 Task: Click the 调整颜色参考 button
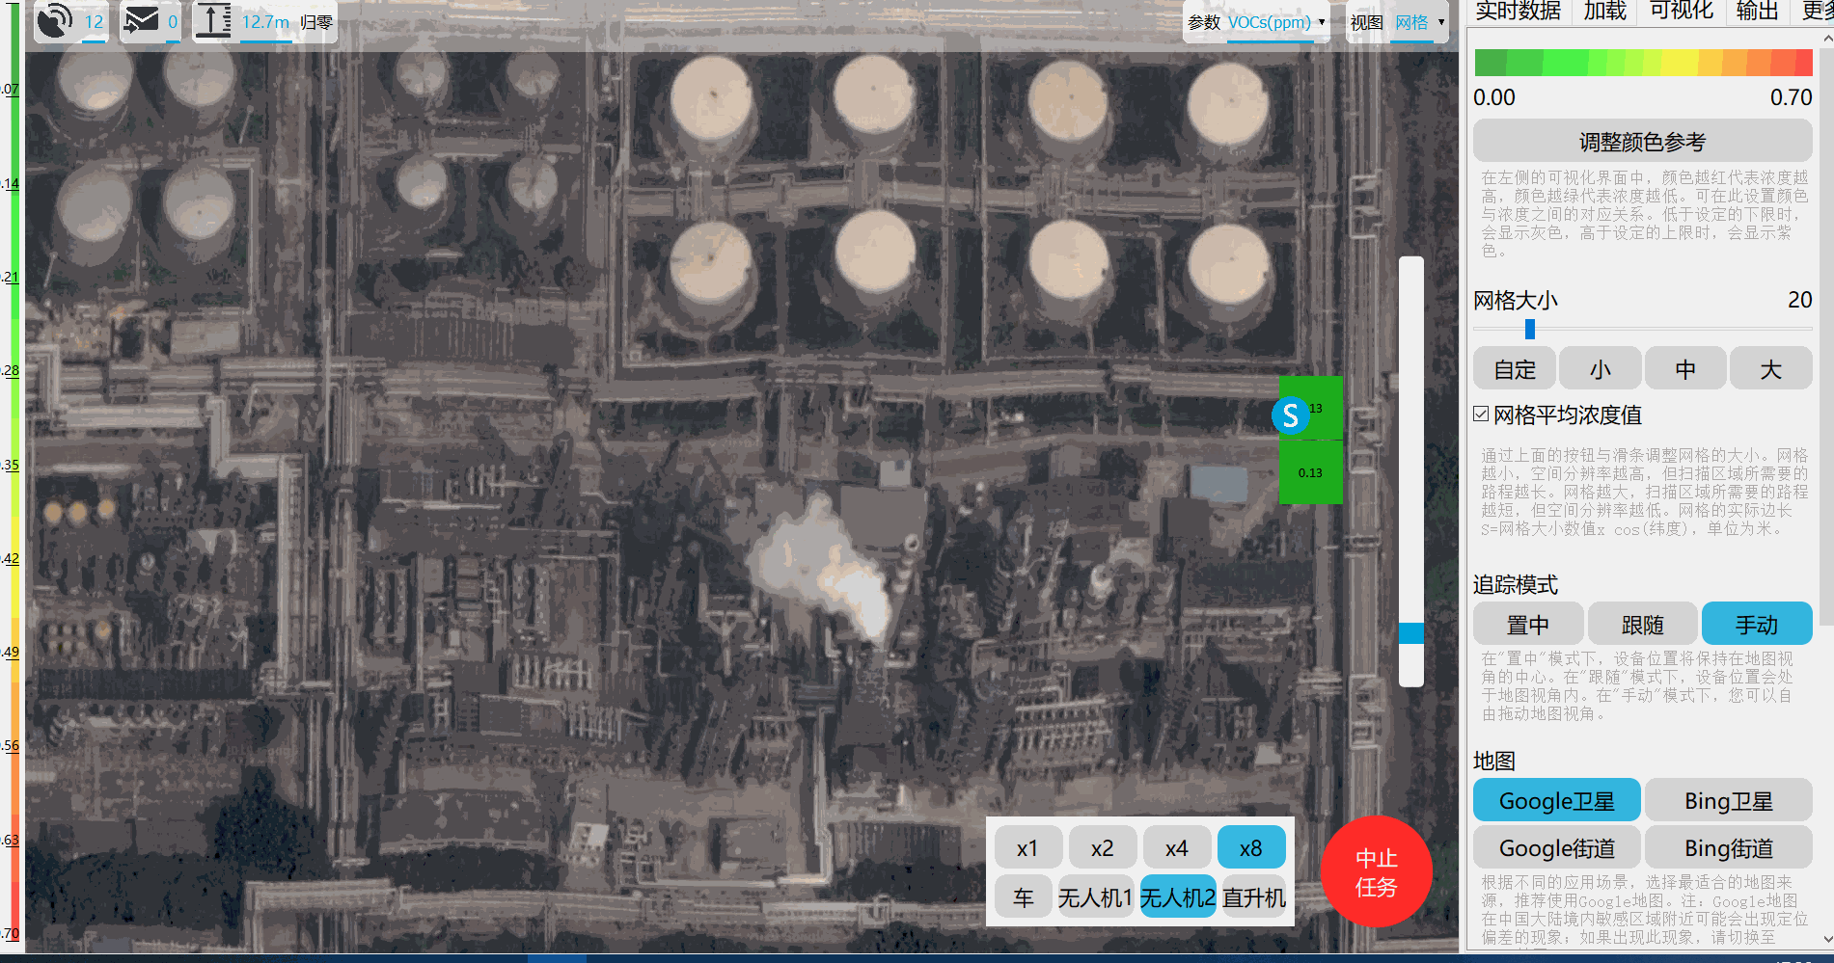tap(1642, 142)
